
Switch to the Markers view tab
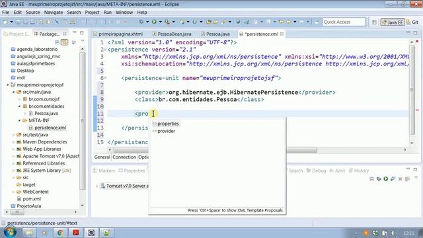(104, 171)
